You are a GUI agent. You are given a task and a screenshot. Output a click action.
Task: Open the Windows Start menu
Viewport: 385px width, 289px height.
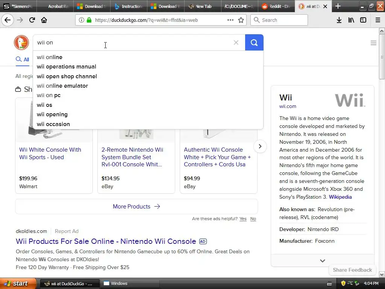pos(18,283)
